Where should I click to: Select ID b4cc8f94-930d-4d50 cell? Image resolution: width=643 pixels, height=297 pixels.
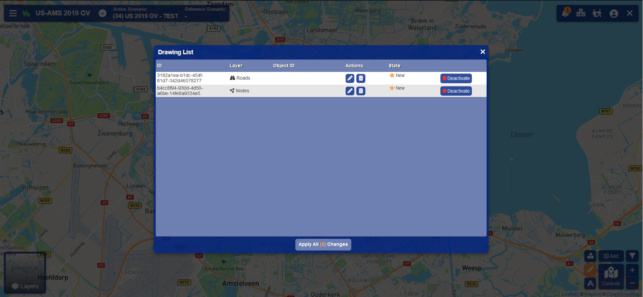coord(180,91)
